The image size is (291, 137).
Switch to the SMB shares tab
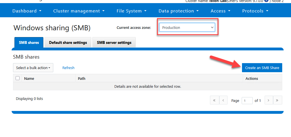point(29,42)
